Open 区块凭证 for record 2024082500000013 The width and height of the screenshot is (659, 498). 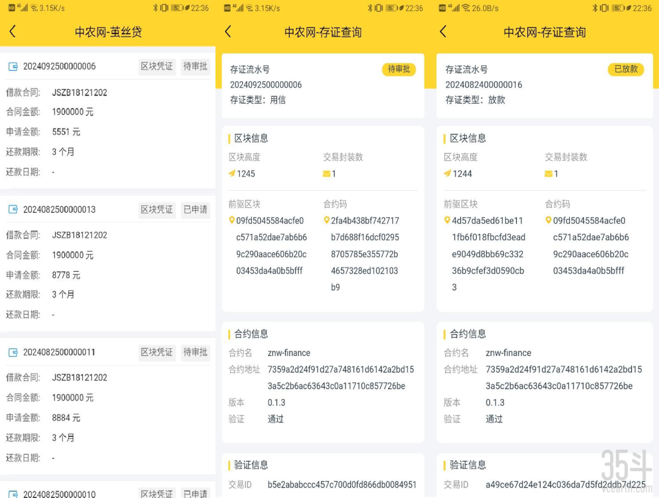coord(157,210)
